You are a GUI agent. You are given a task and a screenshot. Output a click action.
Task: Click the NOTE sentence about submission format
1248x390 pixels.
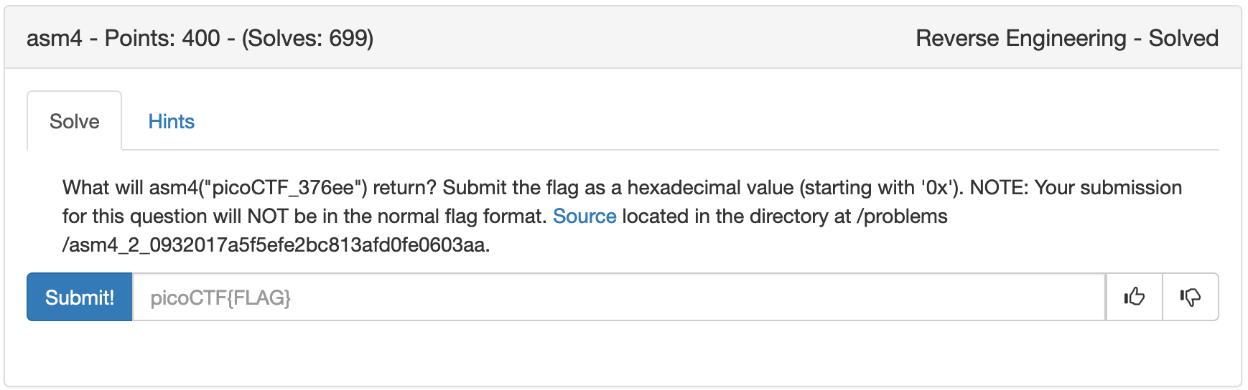coord(1077,188)
